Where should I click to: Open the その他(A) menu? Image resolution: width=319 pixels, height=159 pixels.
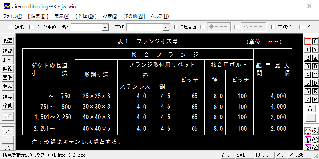(134, 16)
